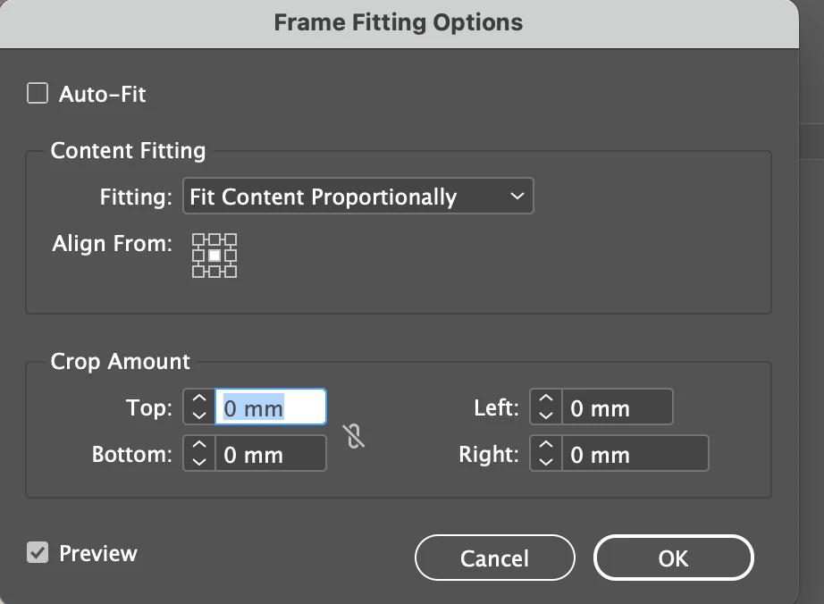Click the Left crop amount field

(x=617, y=408)
